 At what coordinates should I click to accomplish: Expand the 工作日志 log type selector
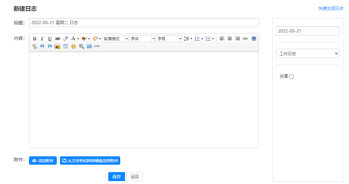pyautogui.click(x=307, y=54)
